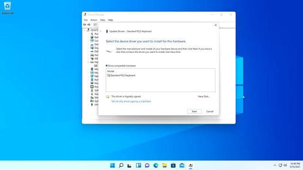Screen dimensions: 303x170
Task: Select the Ports category icon
Action: (92, 80)
